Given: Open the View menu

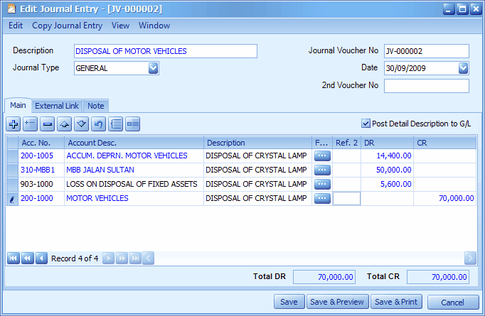Looking at the screenshot, I should [x=120, y=26].
